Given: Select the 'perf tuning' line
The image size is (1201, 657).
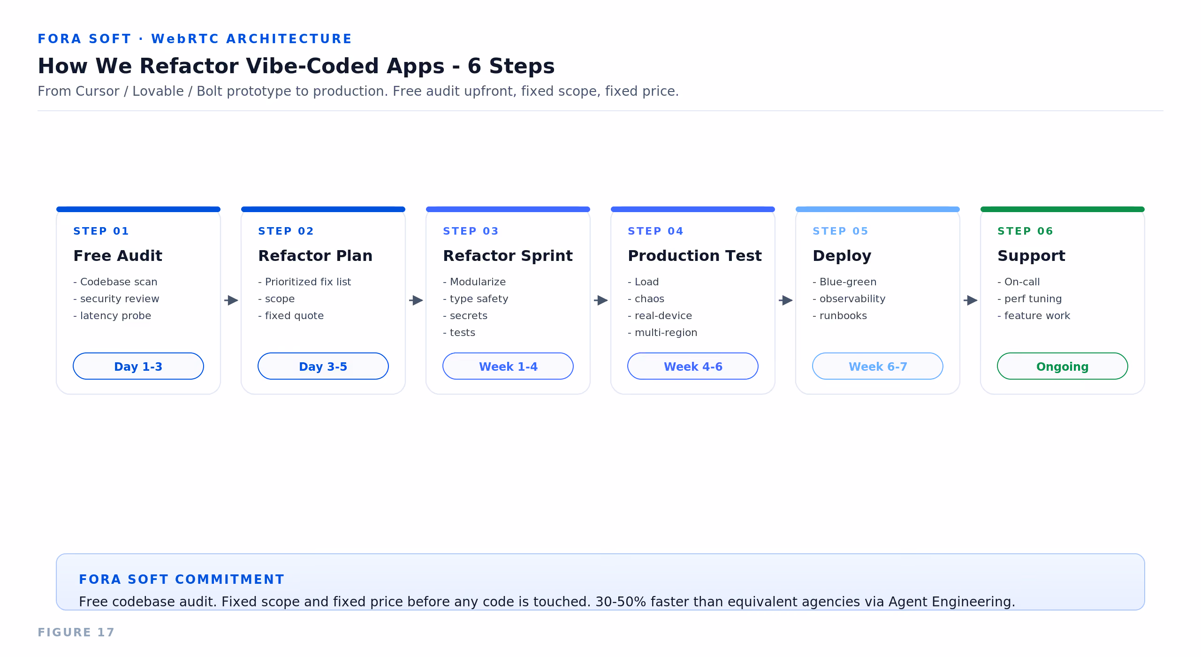Looking at the screenshot, I should pyautogui.click(x=1030, y=298).
